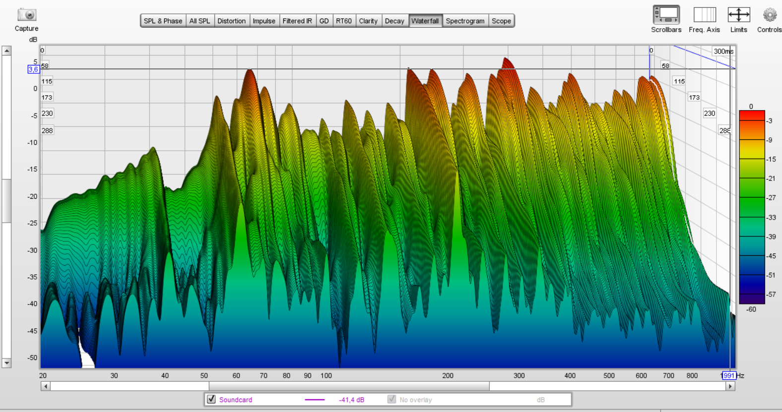Open the Freq. Axis icon button
The height and width of the screenshot is (412, 782).
click(x=705, y=15)
